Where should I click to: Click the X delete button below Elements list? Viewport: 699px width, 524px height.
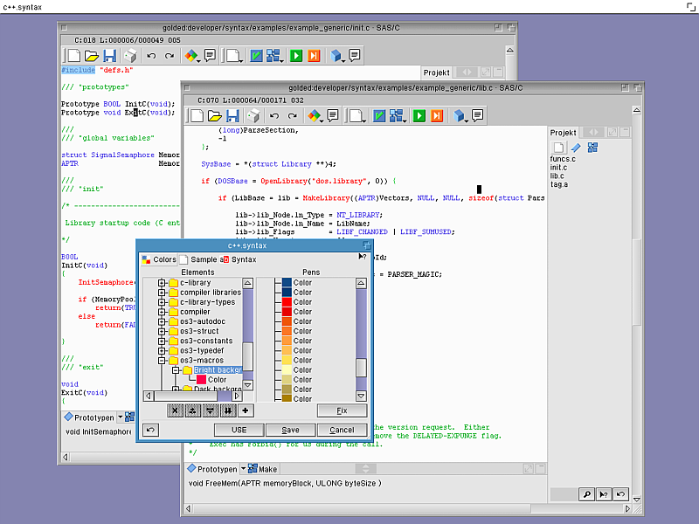(x=175, y=410)
